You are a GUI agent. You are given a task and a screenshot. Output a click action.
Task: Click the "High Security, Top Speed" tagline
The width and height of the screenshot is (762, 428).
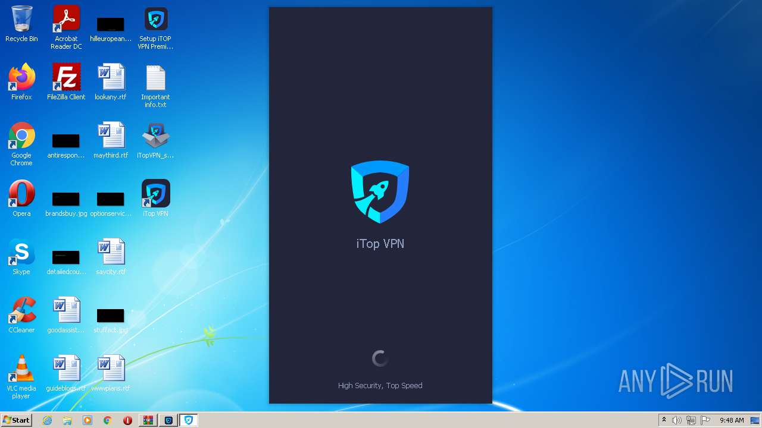click(380, 385)
